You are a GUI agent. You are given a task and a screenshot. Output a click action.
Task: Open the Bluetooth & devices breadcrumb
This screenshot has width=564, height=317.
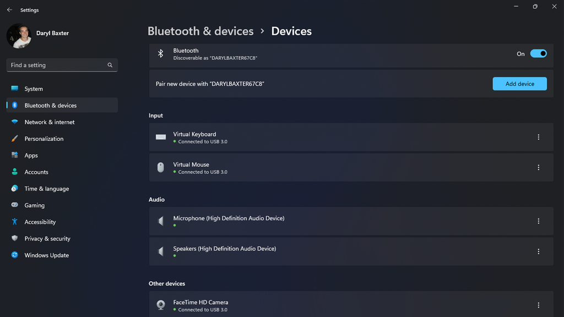pyautogui.click(x=200, y=31)
